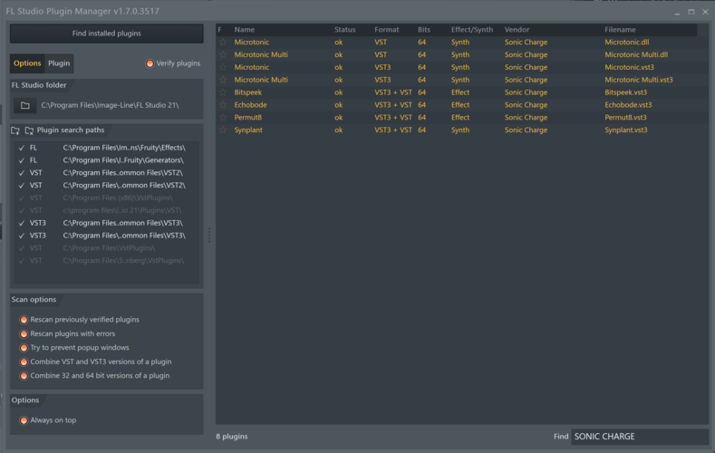The width and height of the screenshot is (715, 453).
Task: Sort list by Format column header
Action: click(387, 30)
